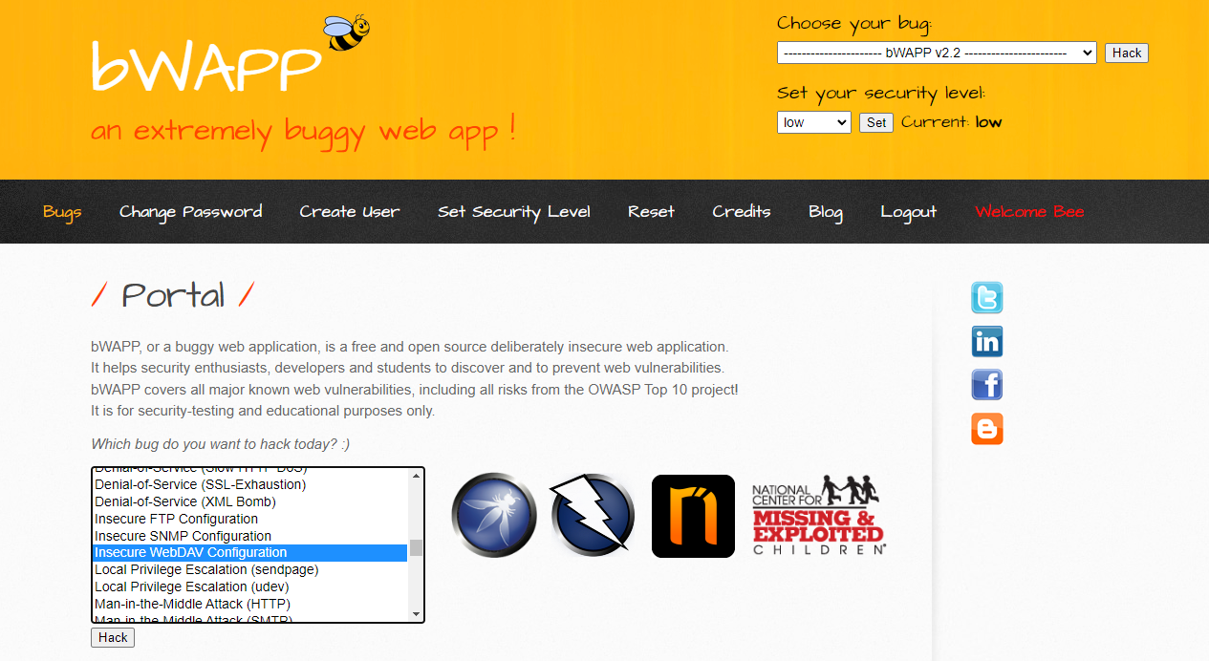Click the Set security level button
This screenshot has height=661, width=1209.
(876, 122)
